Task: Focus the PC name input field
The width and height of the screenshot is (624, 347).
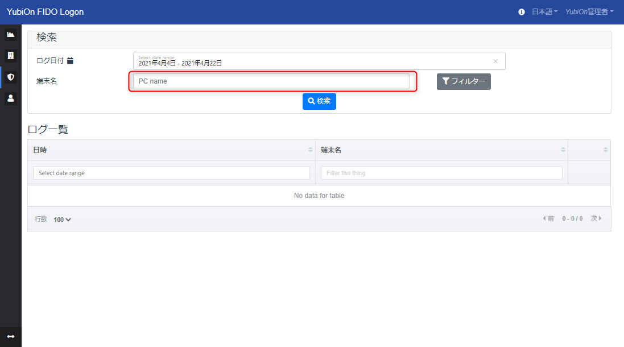Action: (271, 81)
